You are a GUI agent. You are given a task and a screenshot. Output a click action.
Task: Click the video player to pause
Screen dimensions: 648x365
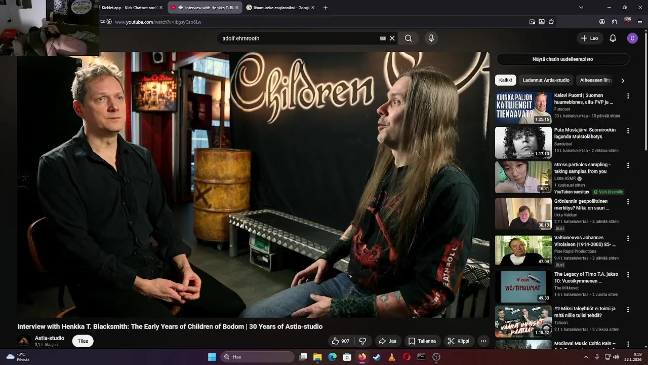pos(253,185)
